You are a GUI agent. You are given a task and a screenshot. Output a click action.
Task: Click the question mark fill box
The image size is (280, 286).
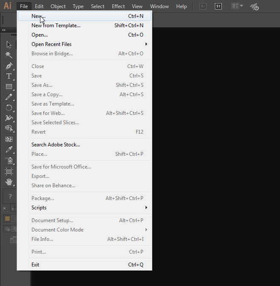click(x=10, y=197)
